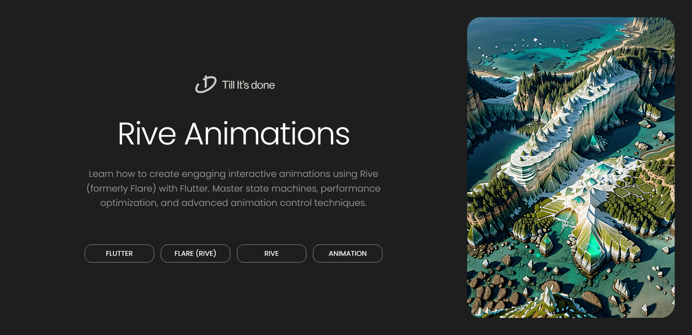Choose the ANIMATION tag button
This screenshot has width=692, height=335.
347,253
